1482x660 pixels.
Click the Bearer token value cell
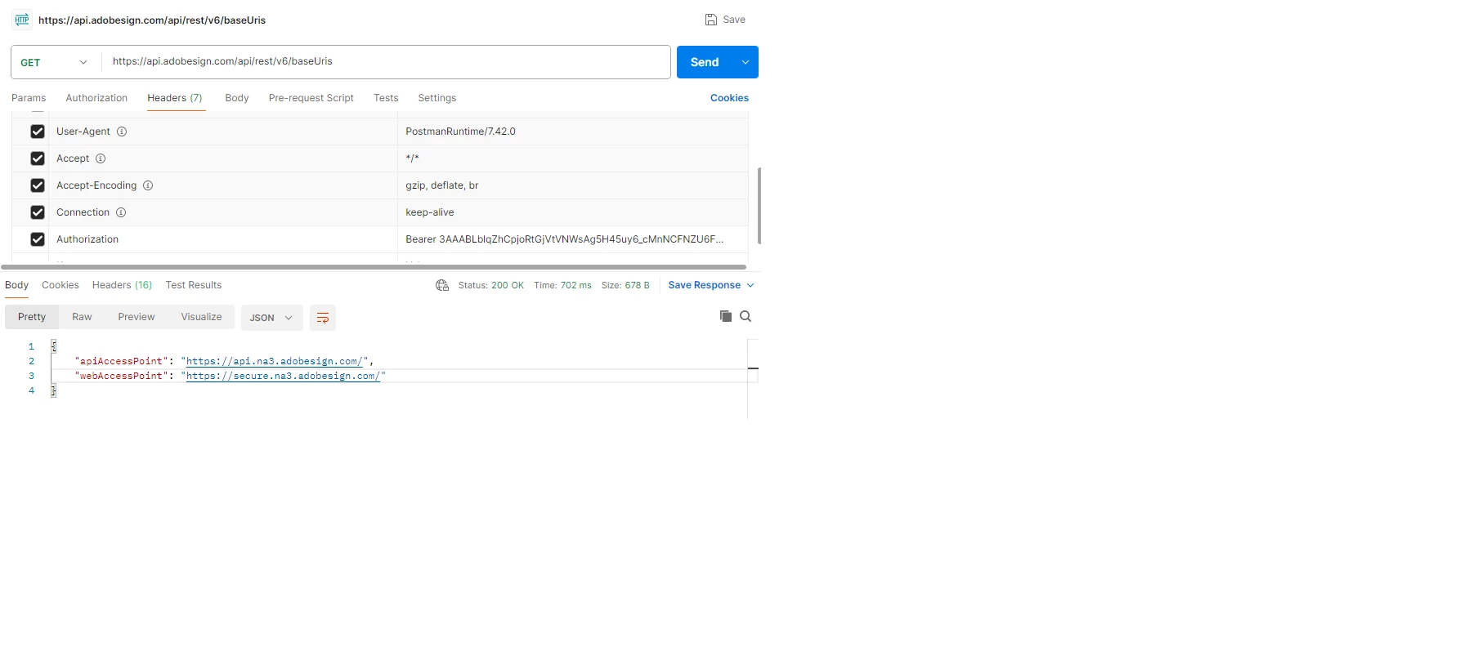click(572, 239)
